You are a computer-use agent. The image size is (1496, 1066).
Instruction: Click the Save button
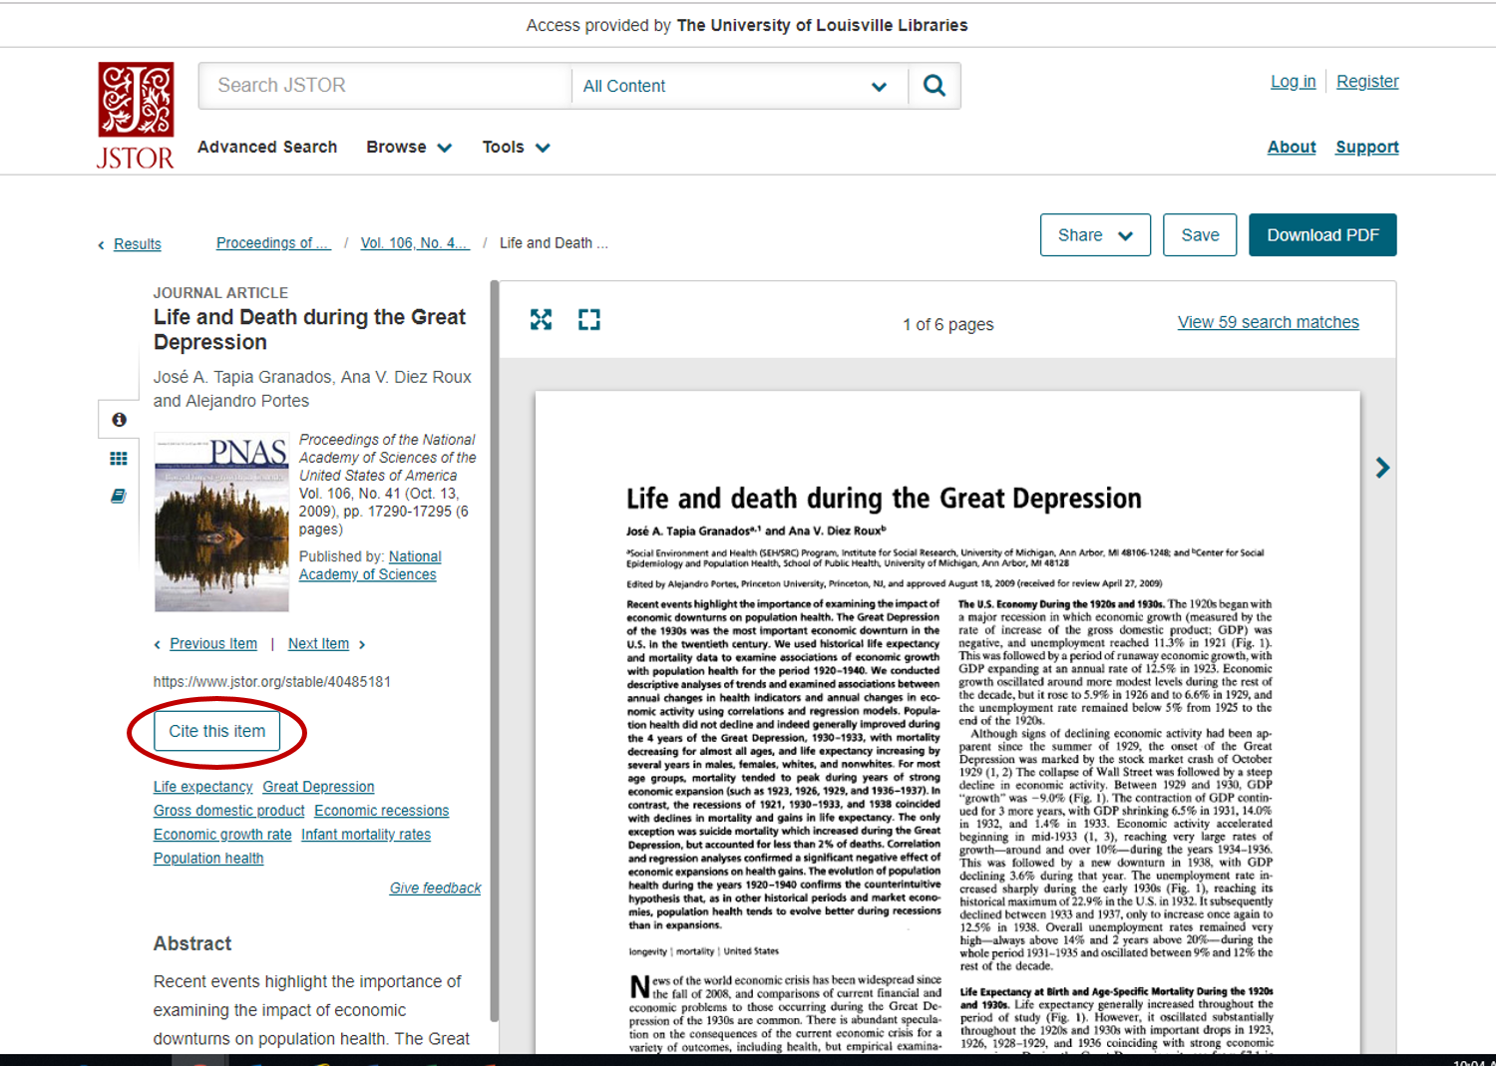tap(1200, 234)
